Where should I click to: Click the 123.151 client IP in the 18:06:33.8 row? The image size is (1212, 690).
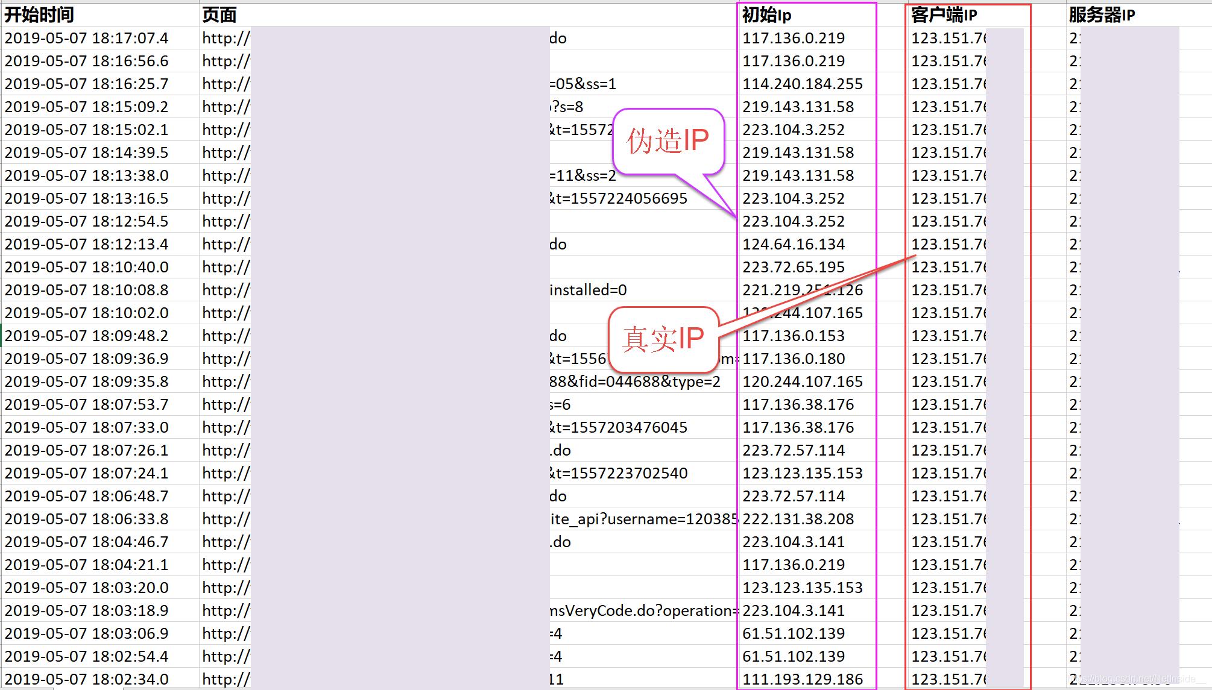[x=948, y=519]
